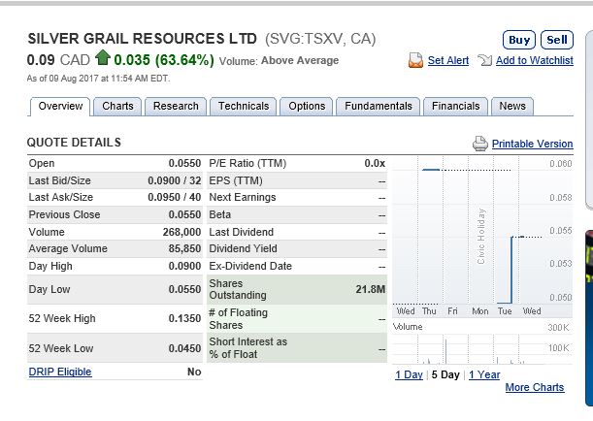Select the Technicals tab
This screenshot has width=593, height=421.
point(244,106)
